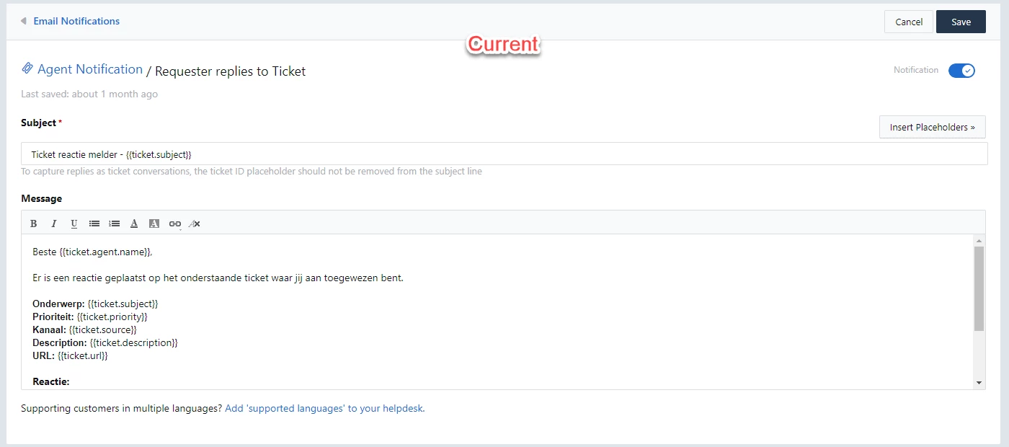Screen dimensions: 1009x447
Task: Click the 'Reactie:' bold heading text
Action: point(51,381)
